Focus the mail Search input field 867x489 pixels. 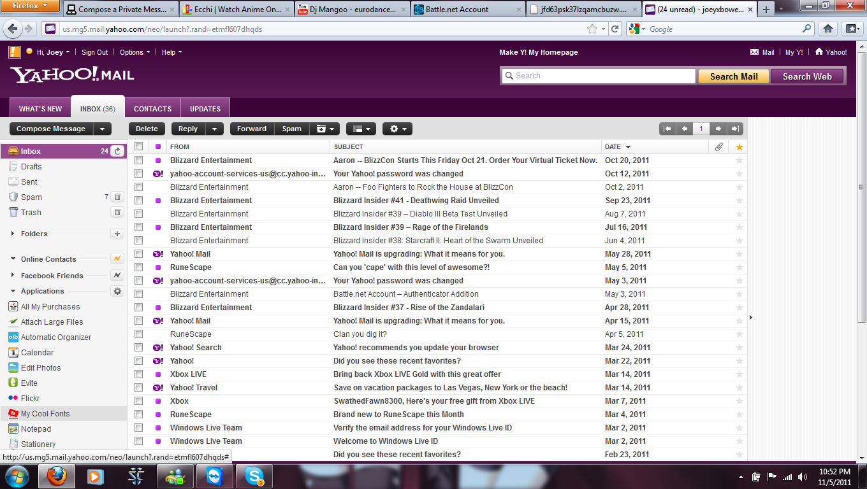coord(598,76)
